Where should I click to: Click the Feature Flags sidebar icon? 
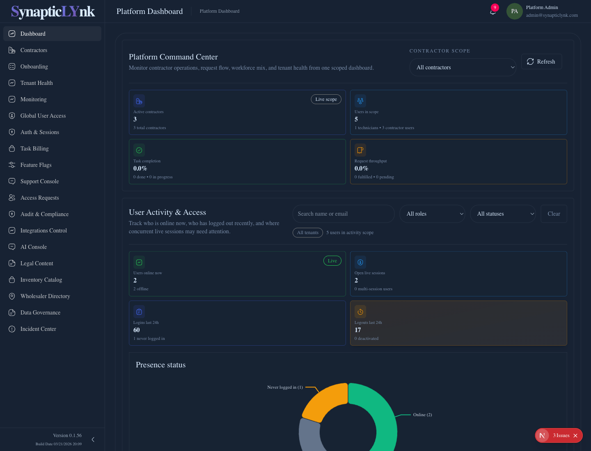click(x=11, y=165)
